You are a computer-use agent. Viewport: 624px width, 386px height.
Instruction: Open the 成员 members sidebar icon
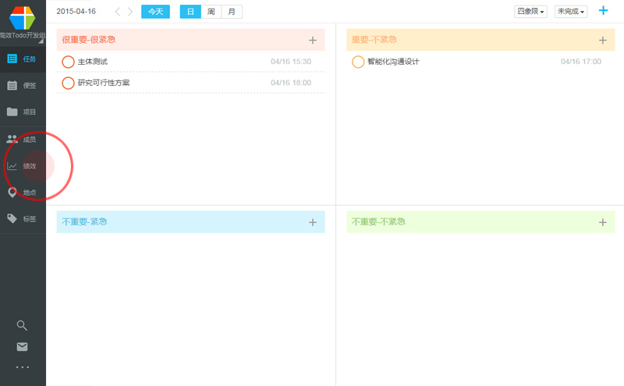pyautogui.click(x=12, y=140)
